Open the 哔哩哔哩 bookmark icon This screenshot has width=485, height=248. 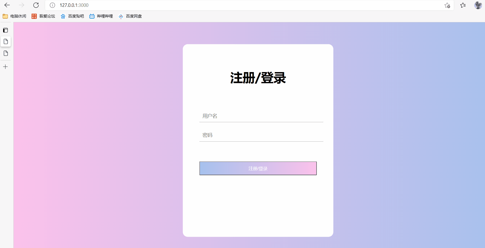click(92, 16)
